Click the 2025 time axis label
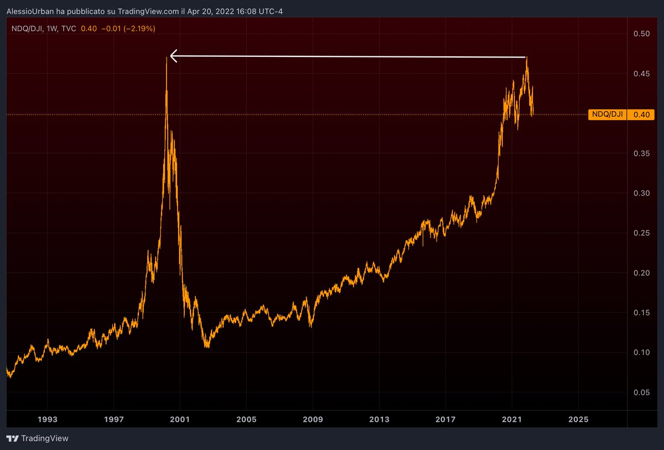Image resolution: width=664 pixels, height=450 pixels. point(578,420)
